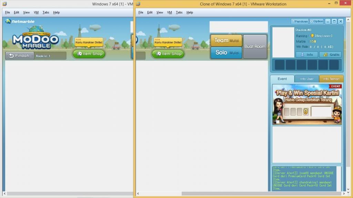Click Gratis button under player profile
The width and height of the screenshot is (353, 198).
click(331, 54)
